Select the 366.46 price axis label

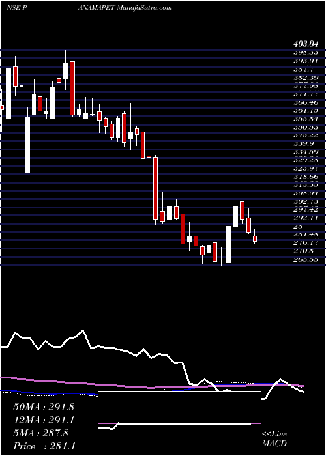coord(306,102)
